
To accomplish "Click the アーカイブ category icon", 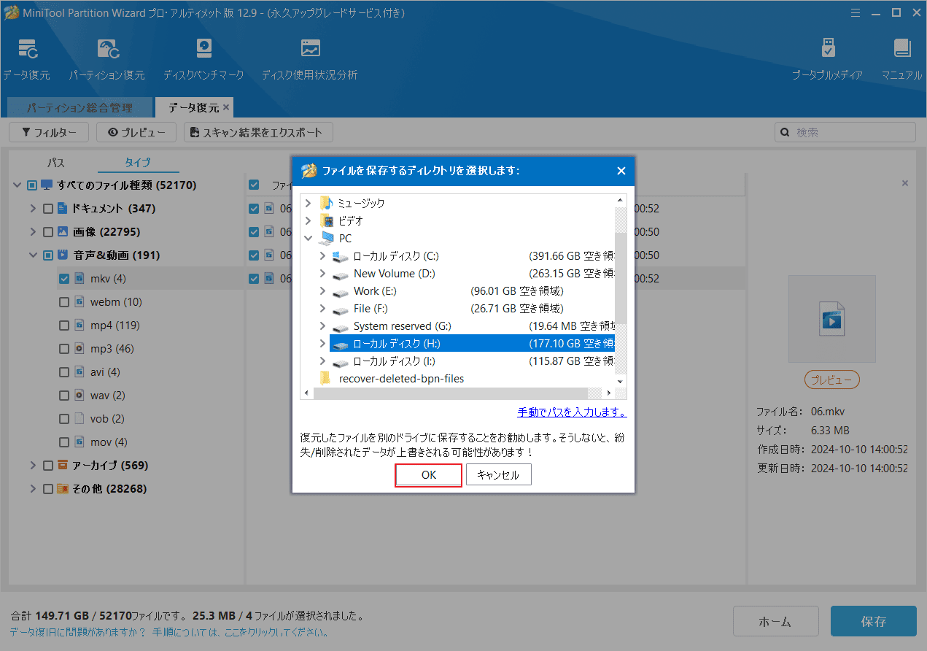I will [63, 466].
